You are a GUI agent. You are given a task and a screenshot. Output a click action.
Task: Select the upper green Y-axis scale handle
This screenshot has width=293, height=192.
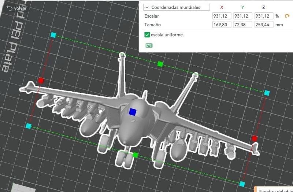[160, 64]
